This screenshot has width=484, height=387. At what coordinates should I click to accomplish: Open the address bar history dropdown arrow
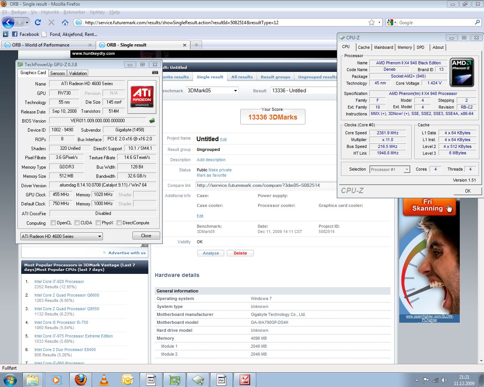pos(380,22)
